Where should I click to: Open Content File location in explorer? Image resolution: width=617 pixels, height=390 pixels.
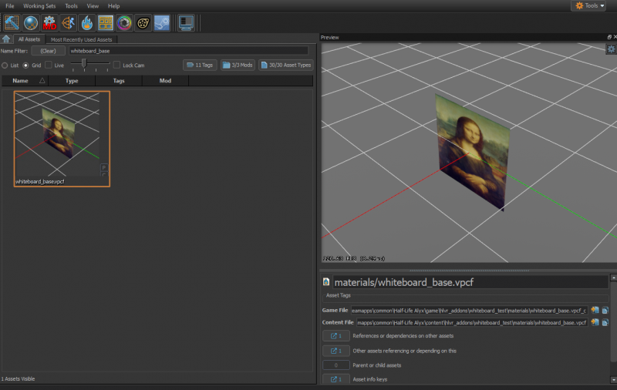(x=595, y=322)
